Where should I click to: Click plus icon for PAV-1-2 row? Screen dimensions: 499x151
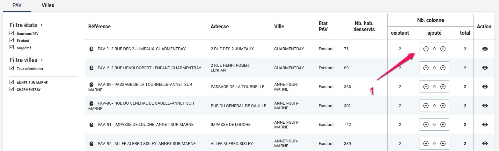click(x=443, y=49)
